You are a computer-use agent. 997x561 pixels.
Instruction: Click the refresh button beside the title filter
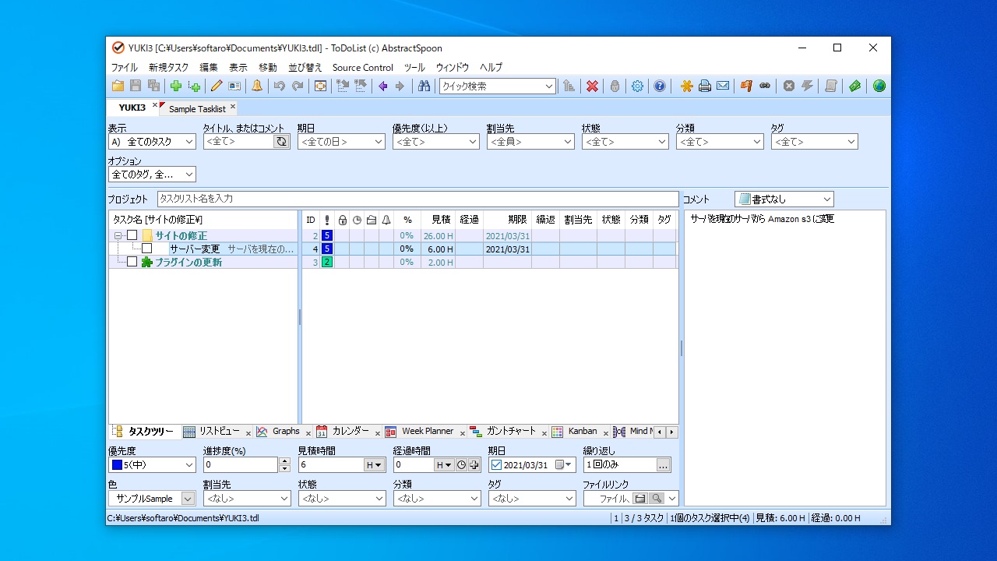coord(281,142)
